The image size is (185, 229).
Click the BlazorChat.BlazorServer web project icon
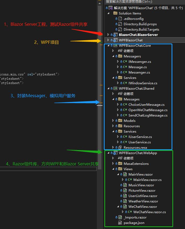click(x=115, y=35)
